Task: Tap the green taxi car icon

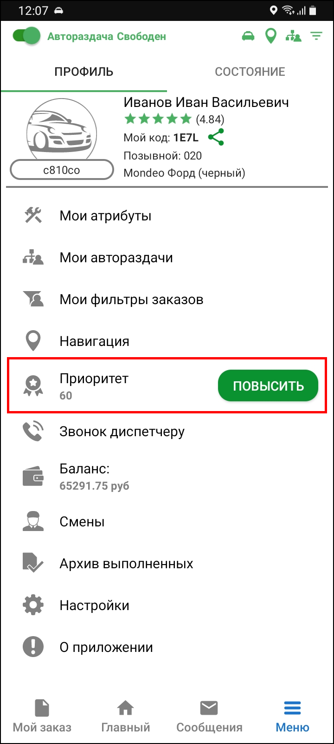Action: 249,36
